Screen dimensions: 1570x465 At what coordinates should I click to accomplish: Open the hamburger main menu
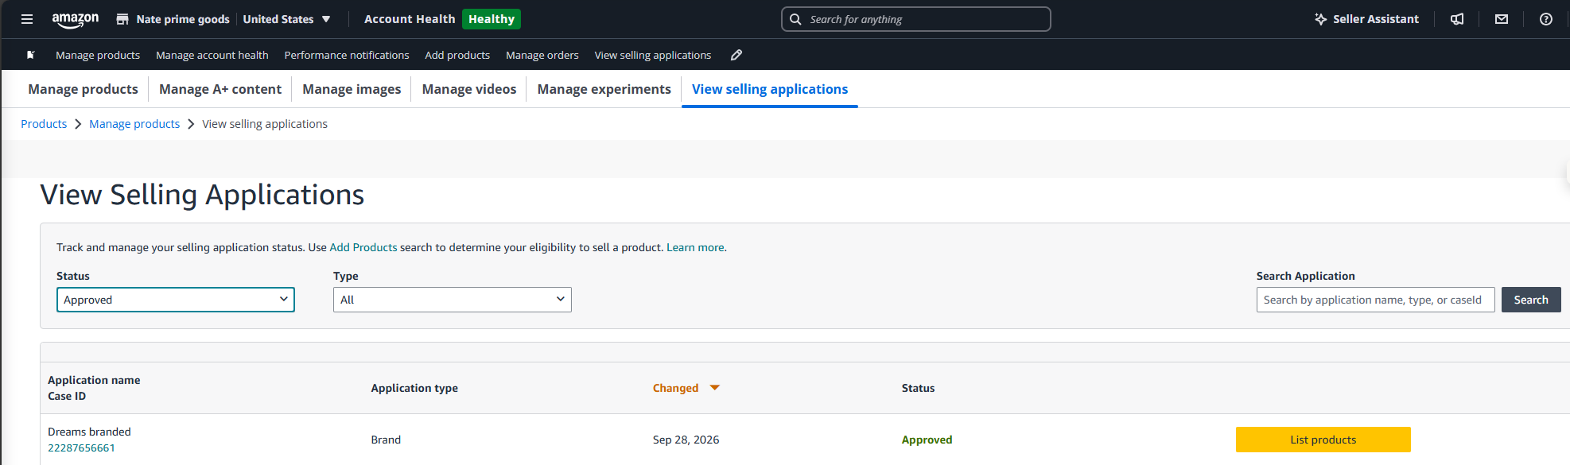coord(27,19)
